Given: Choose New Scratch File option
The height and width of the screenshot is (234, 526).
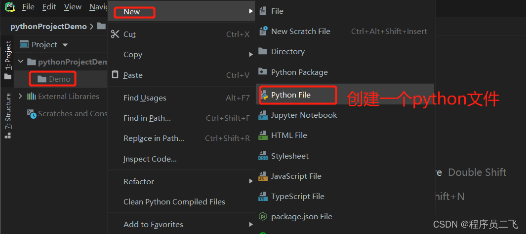Looking at the screenshot, I should point(345,31).
